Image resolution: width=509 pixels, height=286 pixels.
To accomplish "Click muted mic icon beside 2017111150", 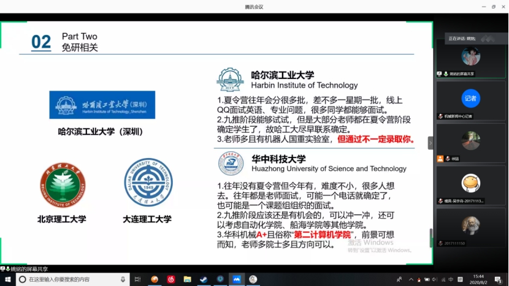I will coord(440,243).
